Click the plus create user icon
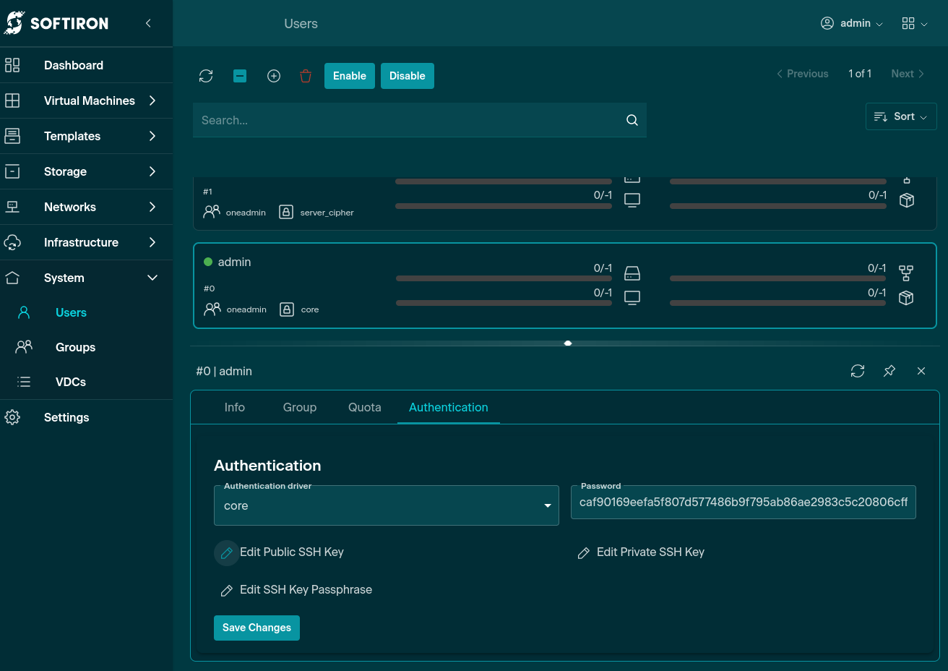This screenshot has width=948, height=671. pos(274,76)
